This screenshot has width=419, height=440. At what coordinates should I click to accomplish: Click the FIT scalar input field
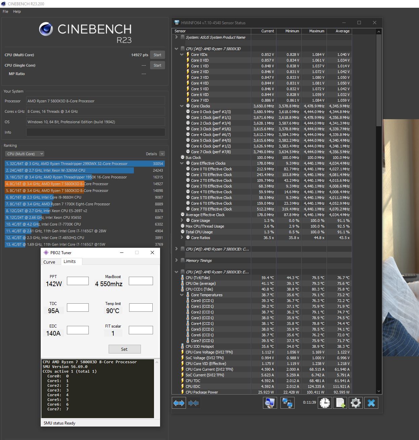click(141, 330)
